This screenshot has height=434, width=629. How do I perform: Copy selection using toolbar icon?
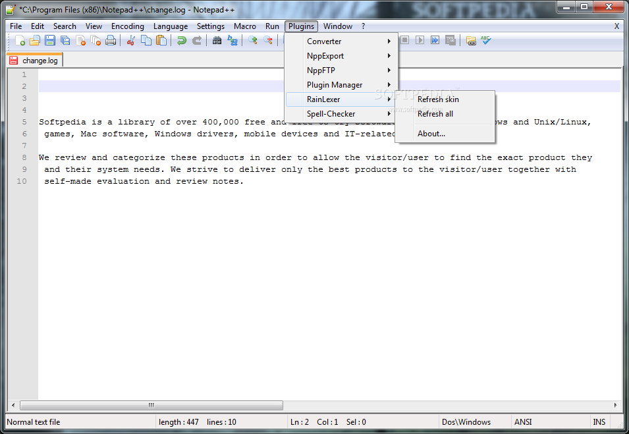click(x=146, y=41)
